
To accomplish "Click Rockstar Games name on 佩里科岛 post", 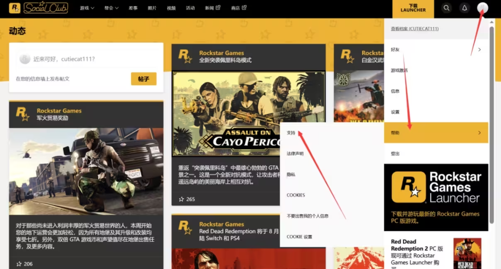I will coord(222,53).
